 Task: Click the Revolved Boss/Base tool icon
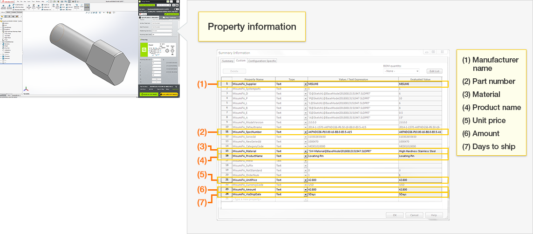coord(9,7)
